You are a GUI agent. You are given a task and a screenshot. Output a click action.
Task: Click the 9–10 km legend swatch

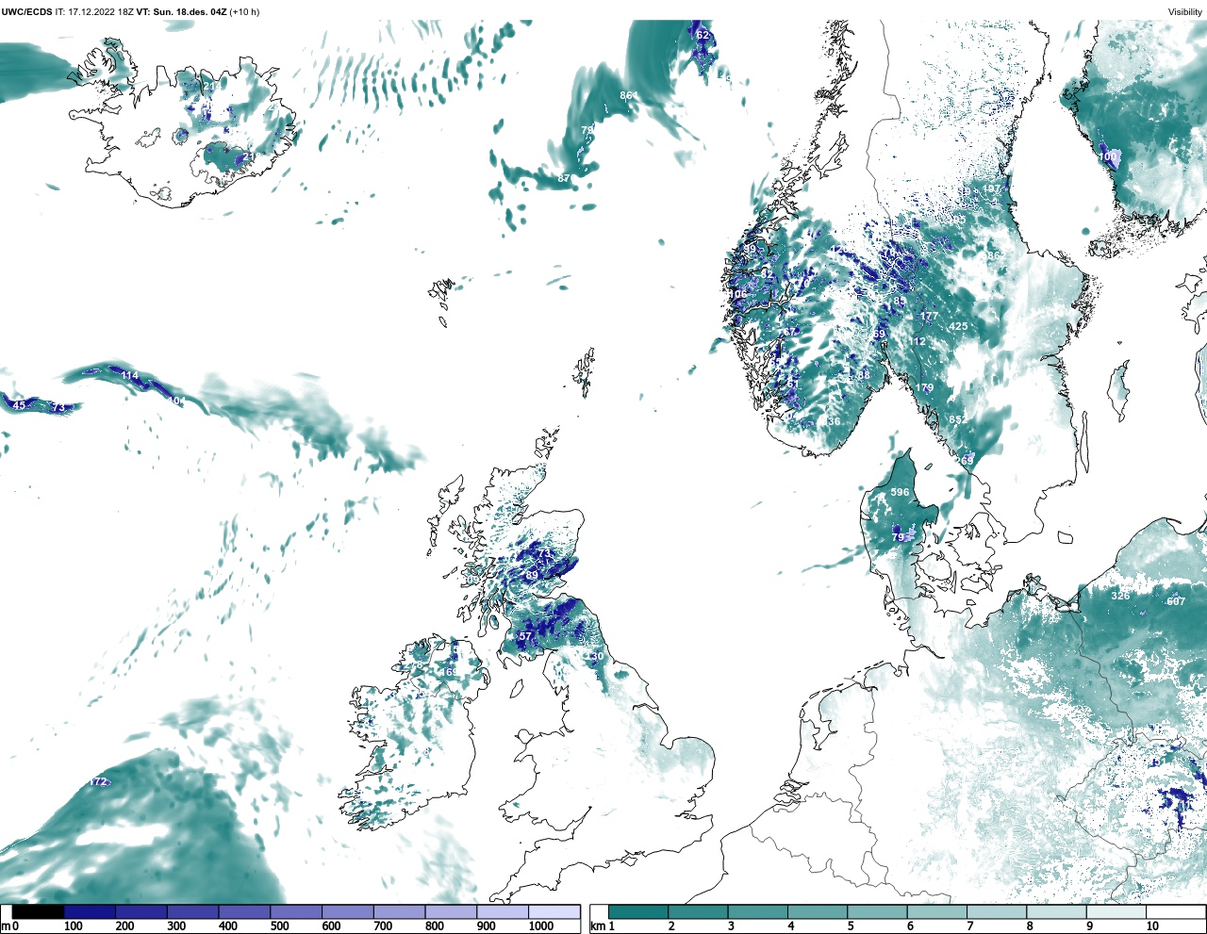tap(1116, 912)
